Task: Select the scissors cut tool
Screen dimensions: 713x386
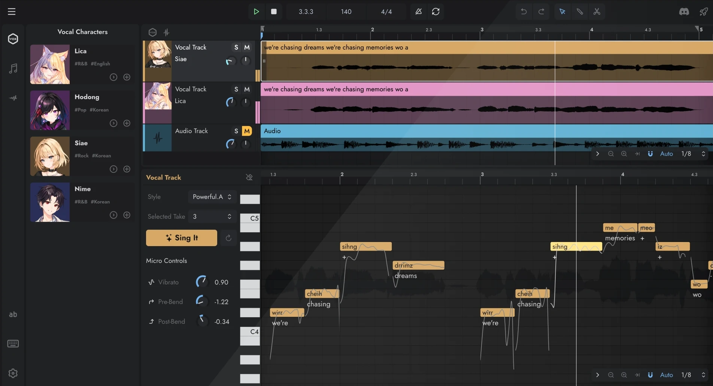Action: (x=597, y=12)
